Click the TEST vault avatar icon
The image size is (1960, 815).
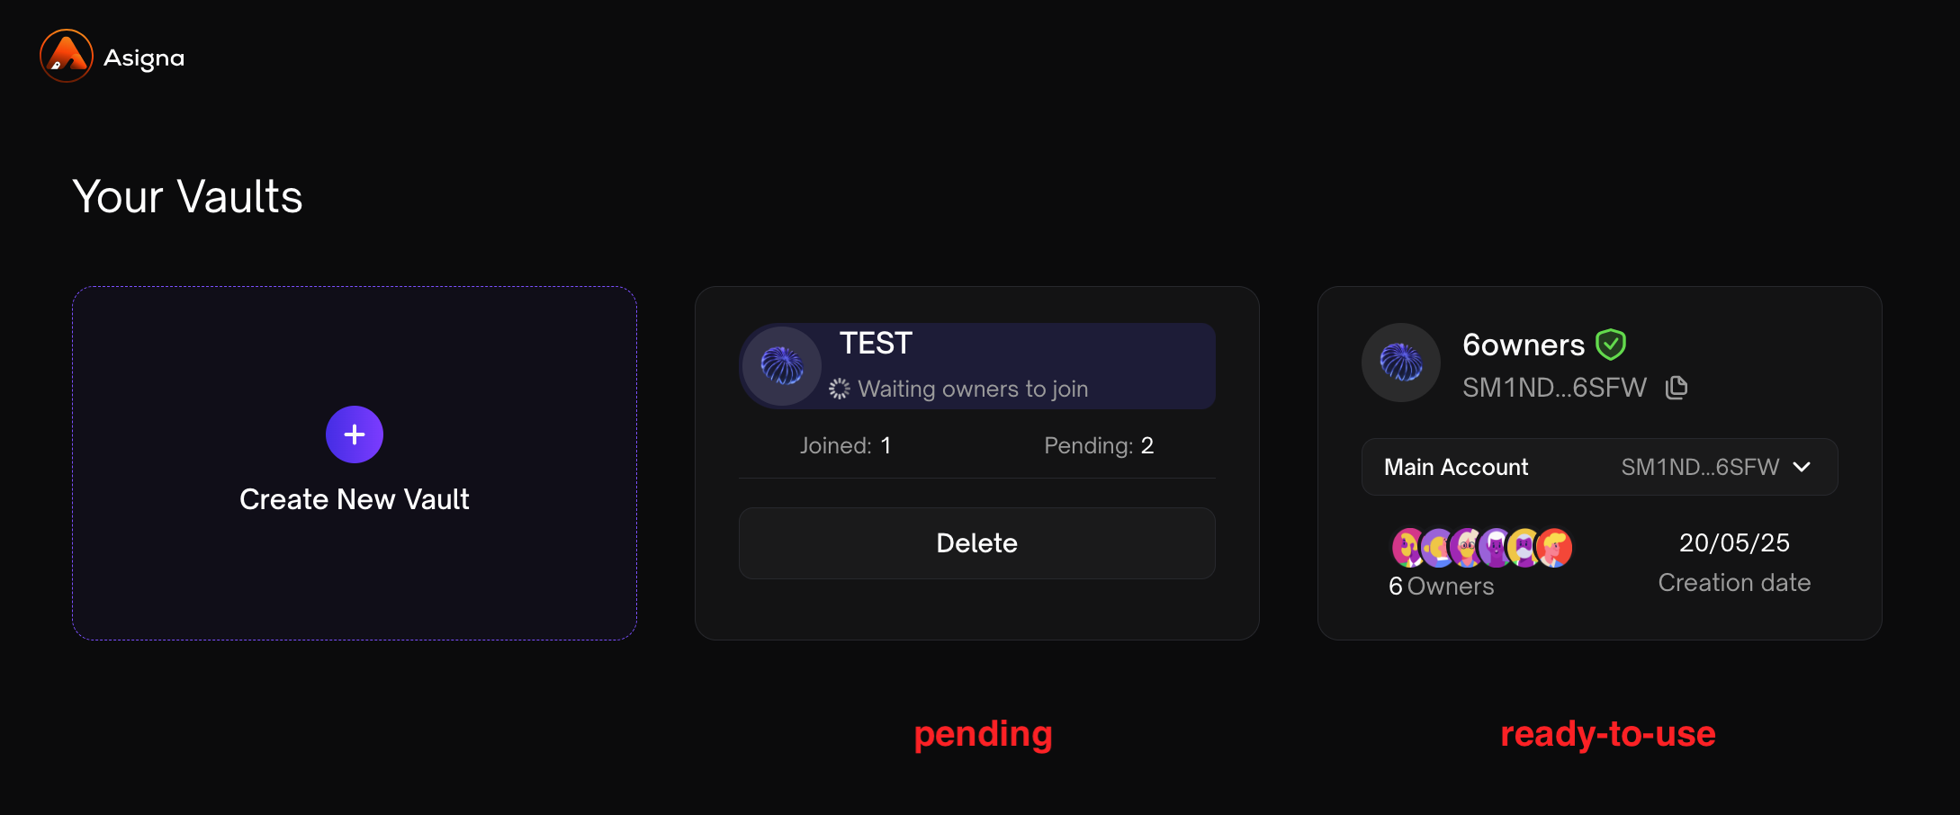[x=781, y=365]
